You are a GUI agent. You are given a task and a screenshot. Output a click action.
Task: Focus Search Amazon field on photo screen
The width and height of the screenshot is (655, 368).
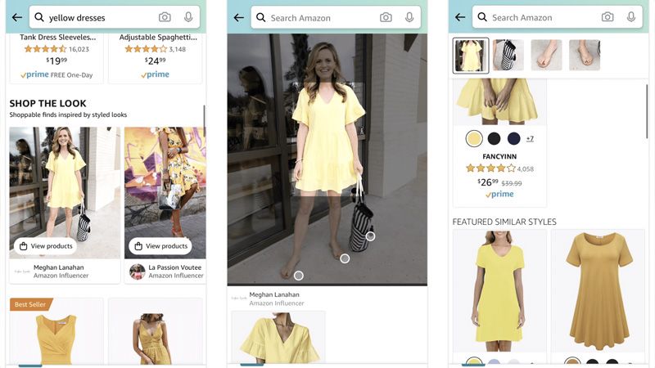(336, 17)
